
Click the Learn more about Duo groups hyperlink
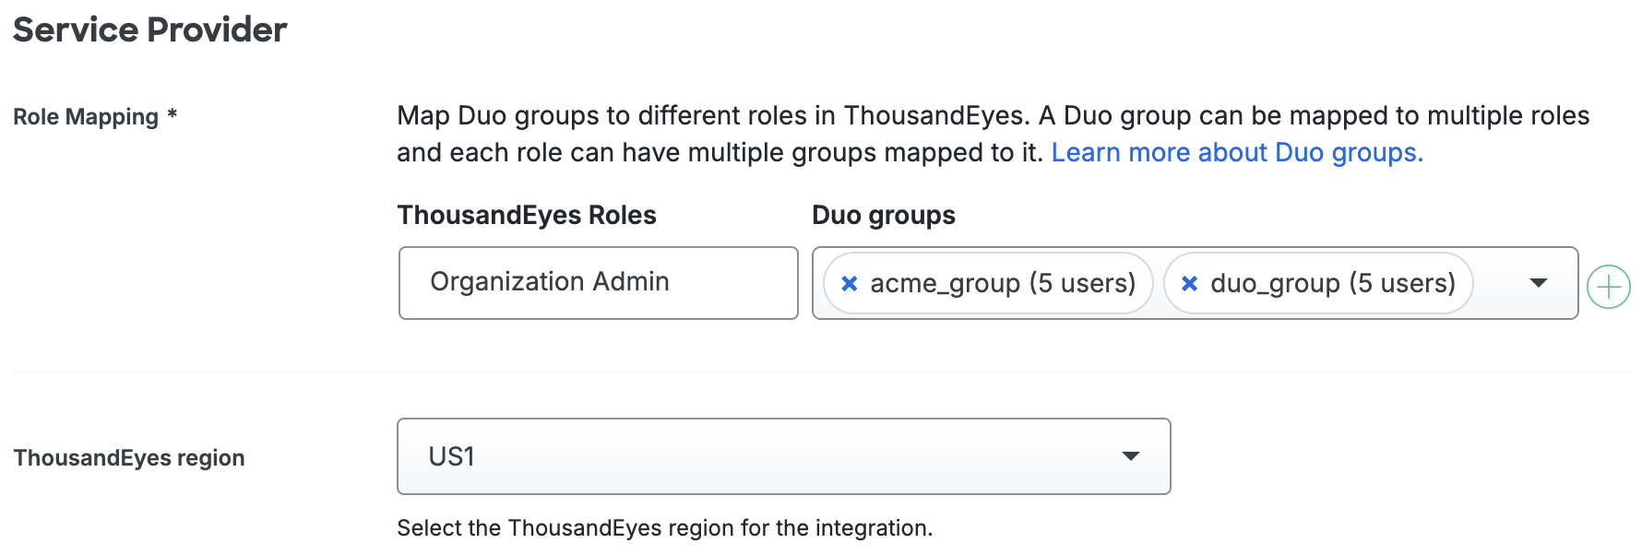click(x=1236, y=152)
